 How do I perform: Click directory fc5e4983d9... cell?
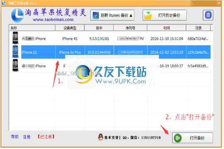(x=198, y=66)
